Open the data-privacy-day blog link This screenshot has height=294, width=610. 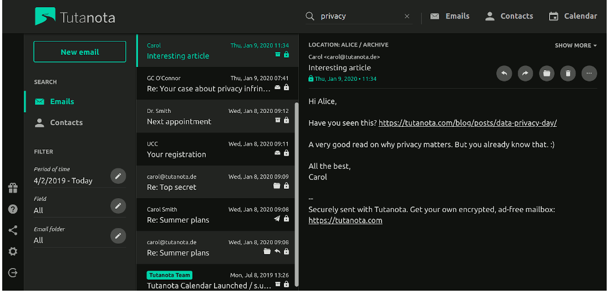(467, 123)
